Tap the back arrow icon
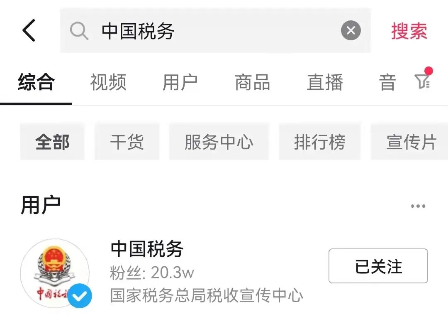Viewport: 448px width, 317px height. coord(29,30)
